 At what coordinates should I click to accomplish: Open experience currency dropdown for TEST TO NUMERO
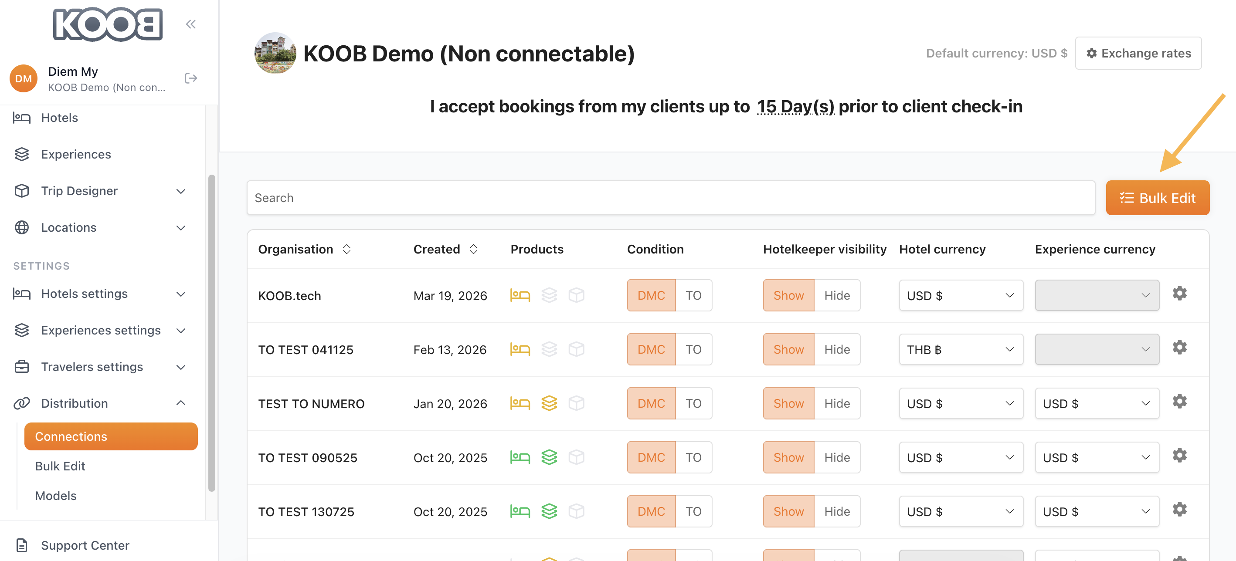point(1097,404)
